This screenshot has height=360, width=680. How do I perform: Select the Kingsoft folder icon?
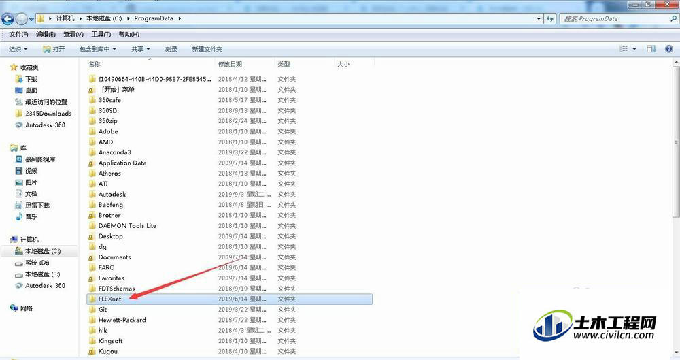92,341
